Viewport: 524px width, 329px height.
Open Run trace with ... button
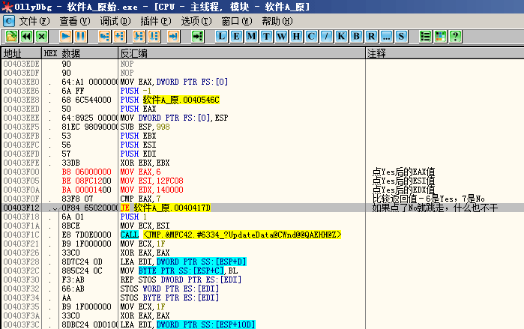coord(386,37)
